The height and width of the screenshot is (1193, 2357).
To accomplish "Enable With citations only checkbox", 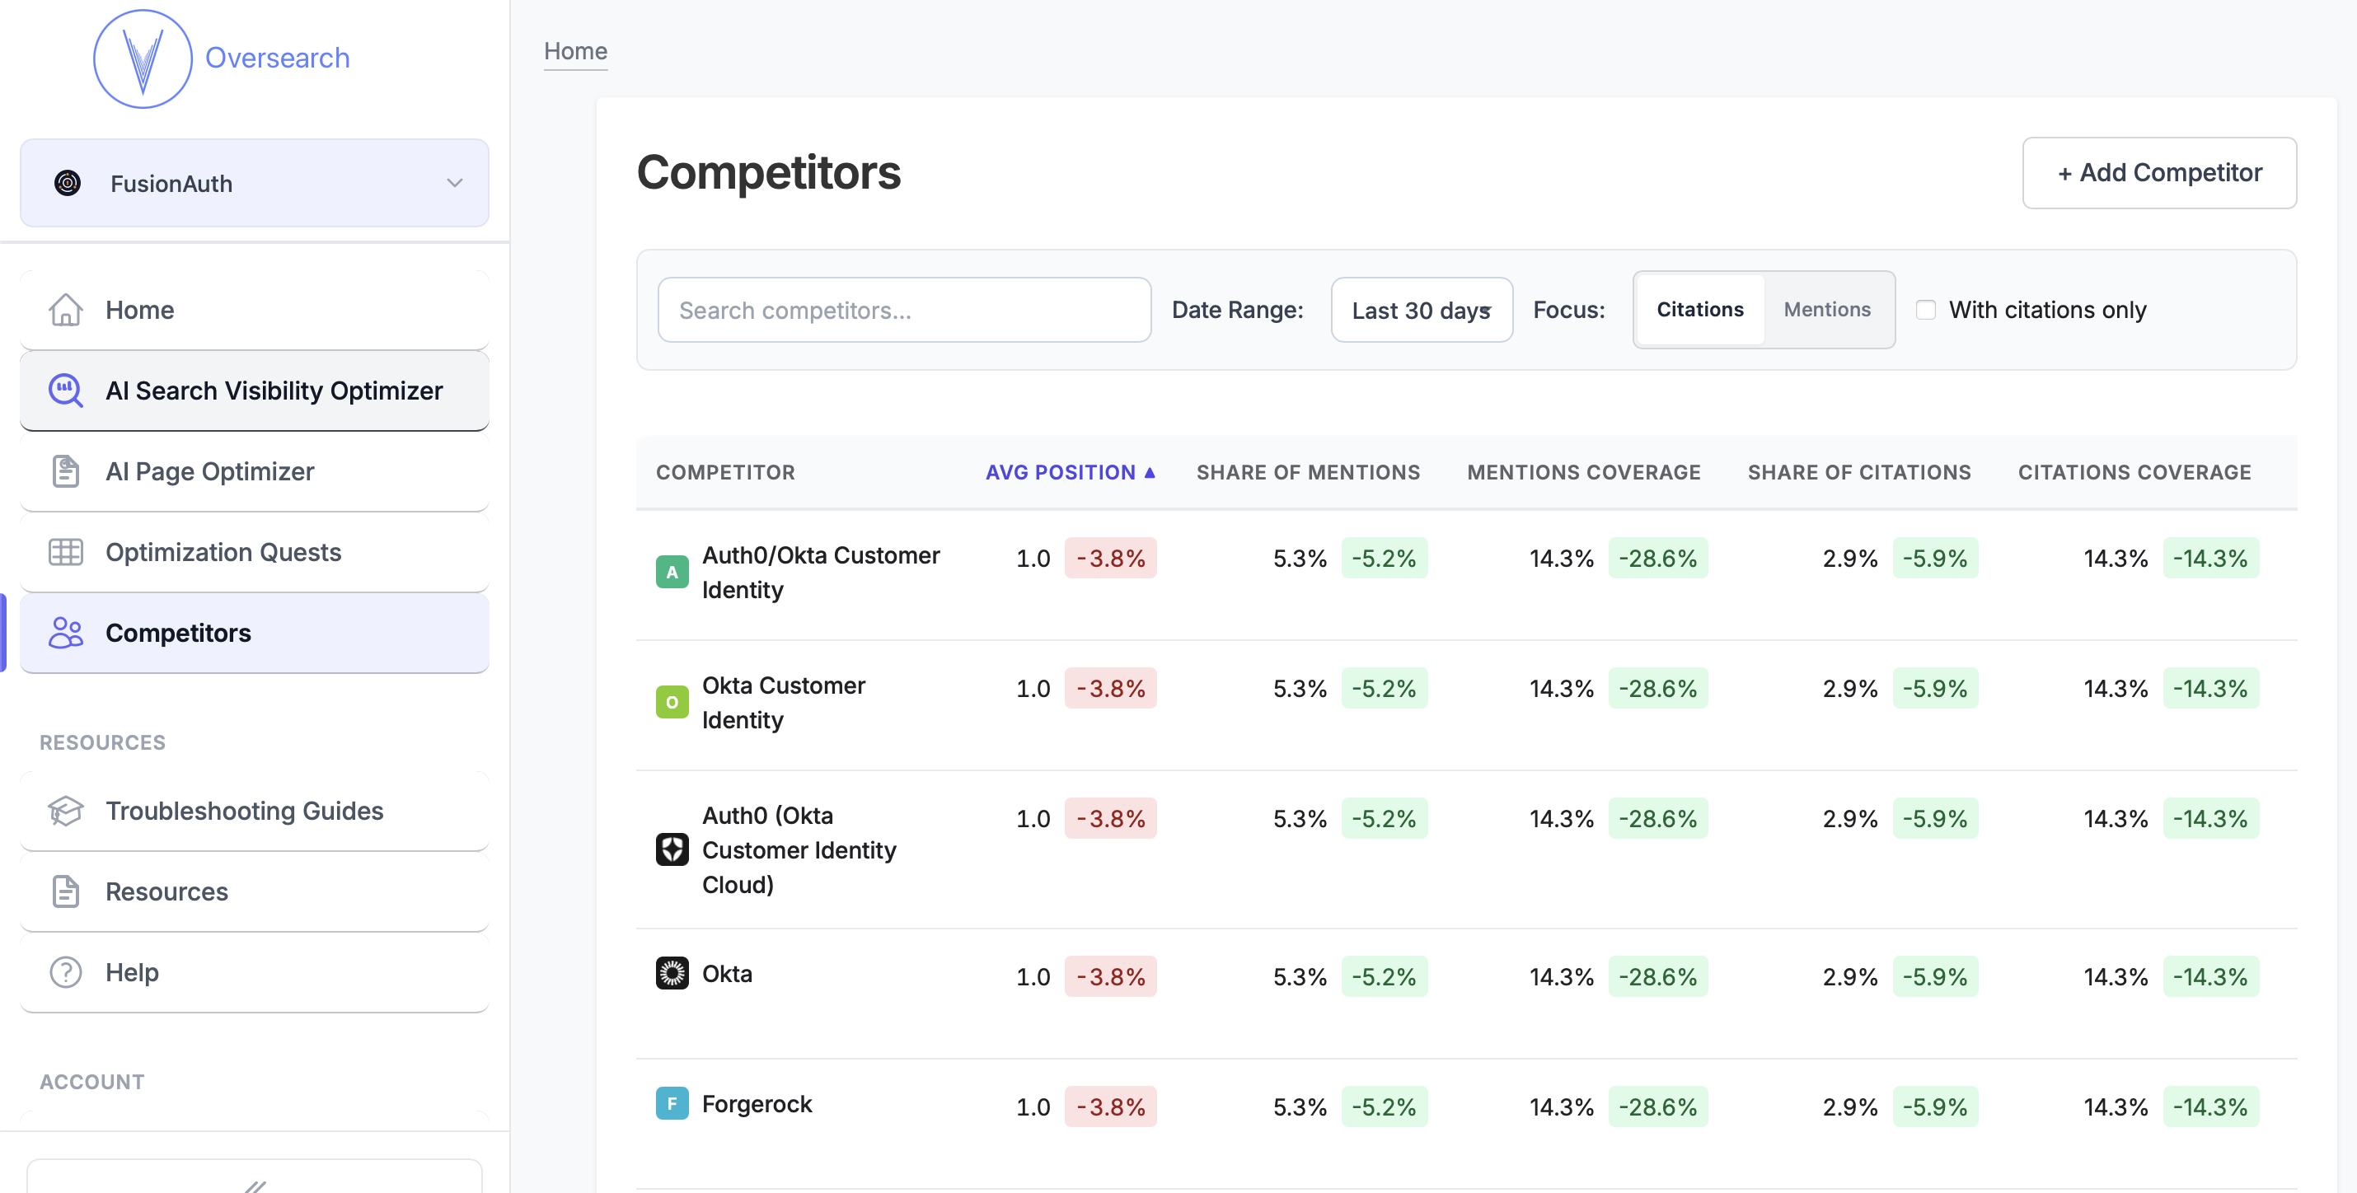I will click(x=1925, y=310).
